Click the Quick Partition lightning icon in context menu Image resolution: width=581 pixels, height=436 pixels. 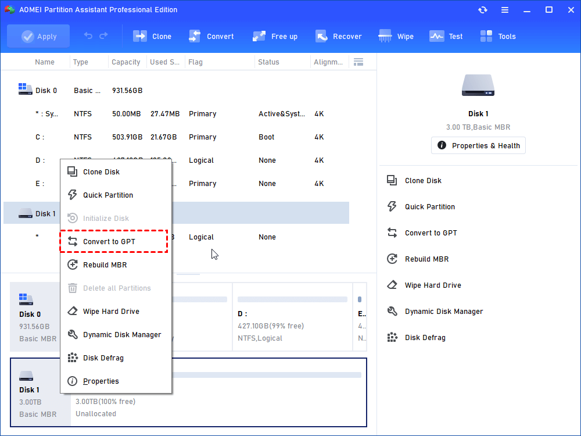(72, 195)
